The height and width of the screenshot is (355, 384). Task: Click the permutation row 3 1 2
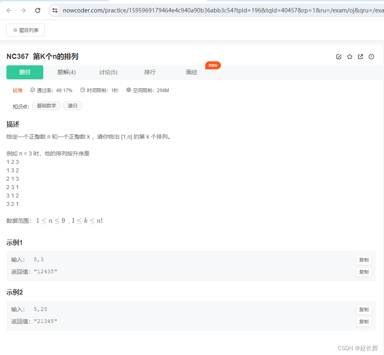click(12, 196)
